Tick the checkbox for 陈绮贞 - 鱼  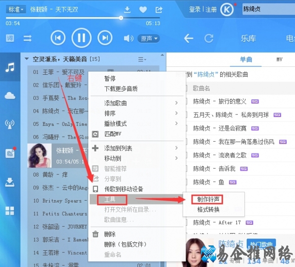tap(186, 182)
